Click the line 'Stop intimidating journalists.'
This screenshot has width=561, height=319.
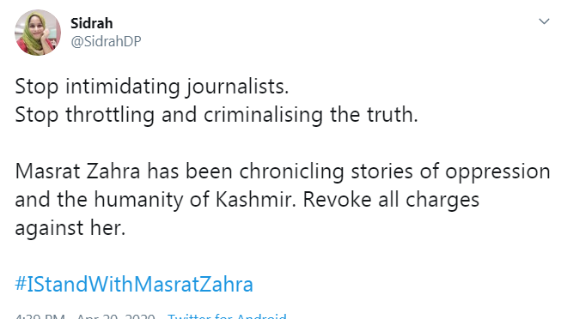(x=152, y=87)
